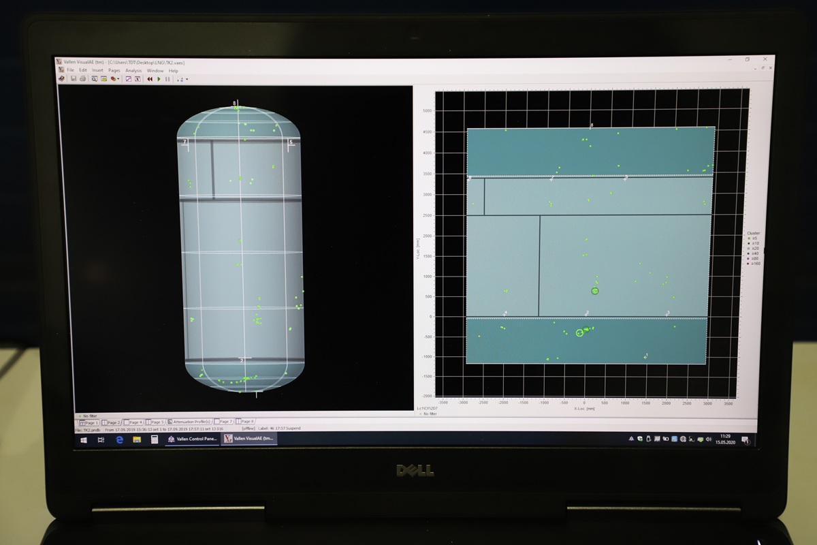The image size is (817, 545).
Task: Open the Help menu
Action: click(174, 70)
